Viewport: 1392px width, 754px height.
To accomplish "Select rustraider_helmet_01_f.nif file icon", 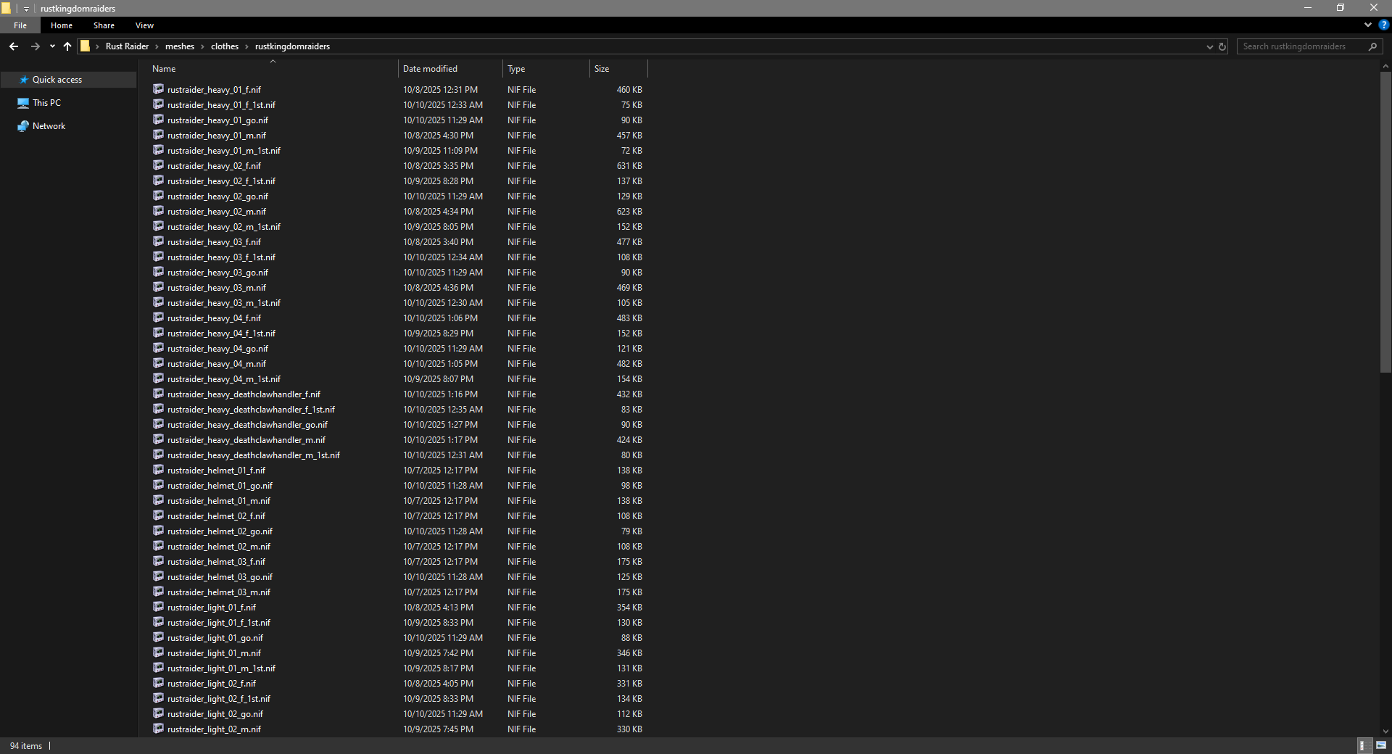I will pos(158,470).
